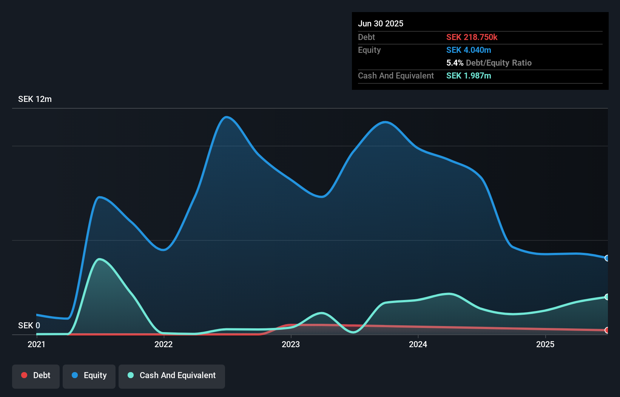Click the SEK 12m axis label
620x397 pixels.
35,99
